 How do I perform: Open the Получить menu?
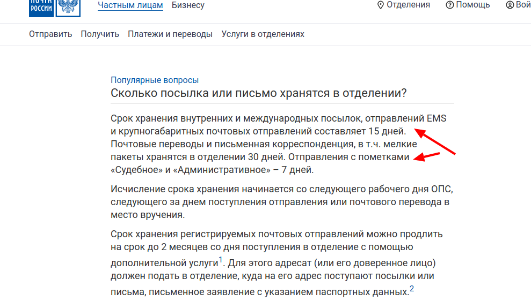pyautogui.click(x=100, y=34)
